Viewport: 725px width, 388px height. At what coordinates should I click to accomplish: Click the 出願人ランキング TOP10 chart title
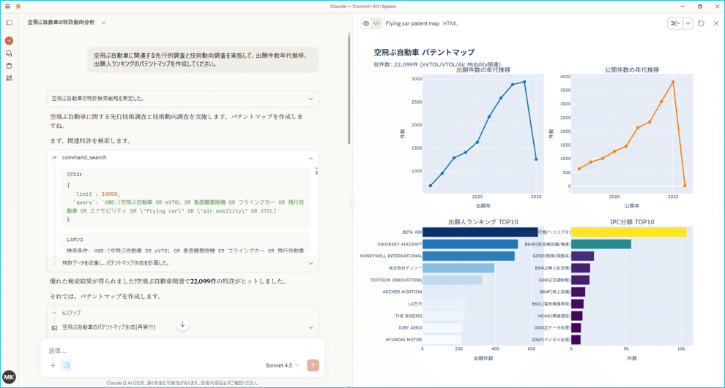pyautogui.click(x=483, y=222)
